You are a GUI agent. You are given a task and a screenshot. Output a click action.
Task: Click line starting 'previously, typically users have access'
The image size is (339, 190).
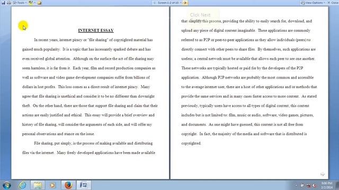(245, 106)
